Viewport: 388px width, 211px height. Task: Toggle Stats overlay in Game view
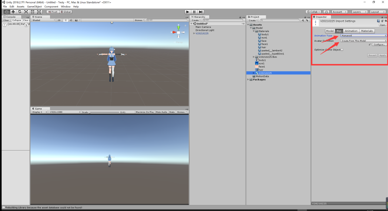pyautogui.click(x=172, y=112)
